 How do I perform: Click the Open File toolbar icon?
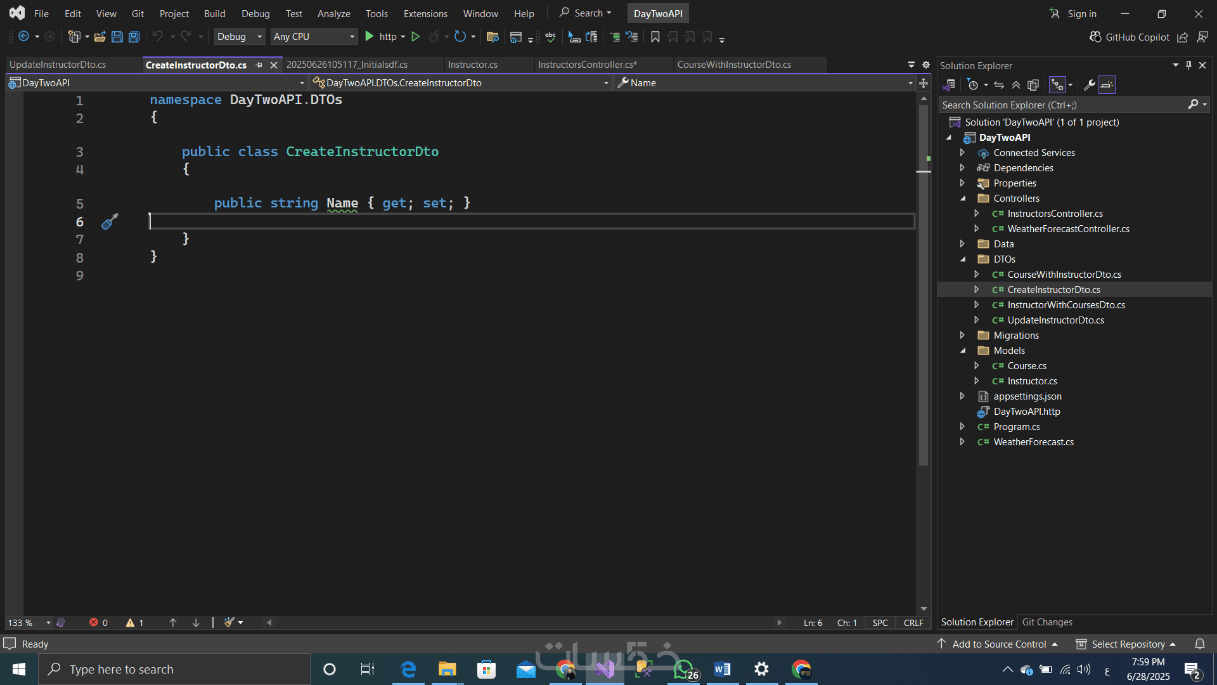point(100,37)
